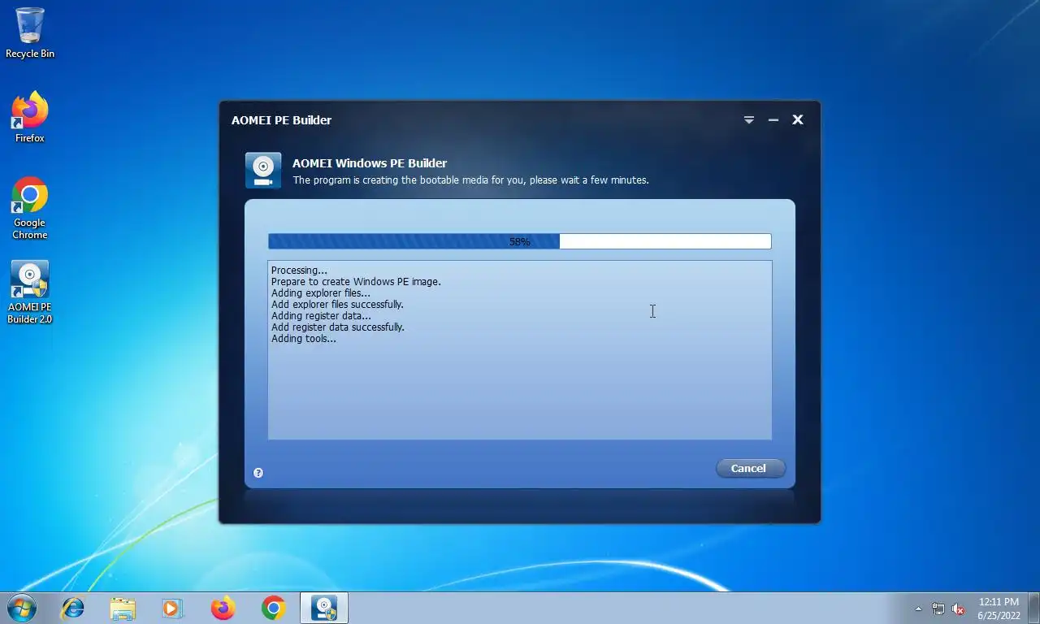1040x624 pixels.
Task: Select 'Prepare to create Windows PE image.' line
Action: tap(356, 282)
